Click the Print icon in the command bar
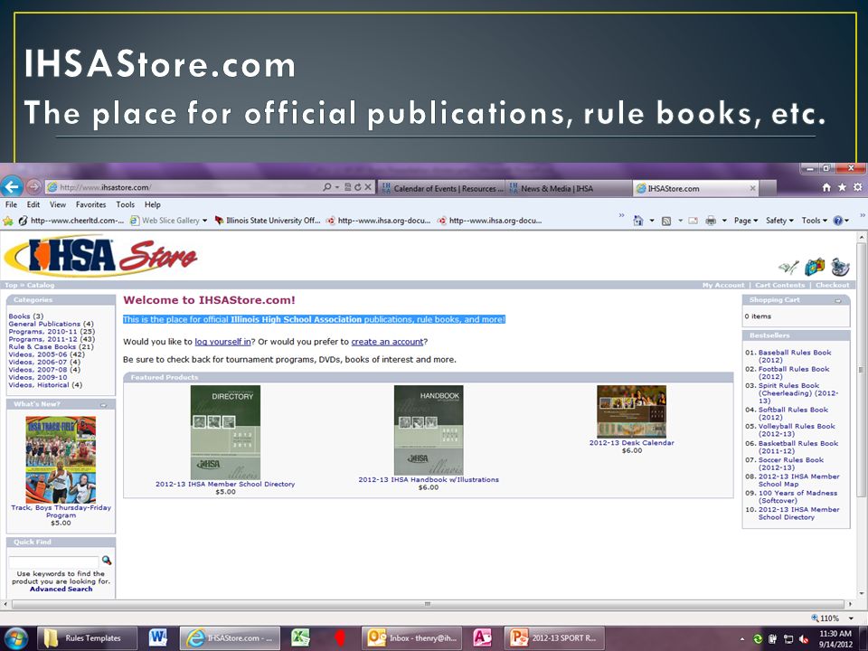This screenshot has height=651, width=868. pyautogui.click(x=711, y=221)
